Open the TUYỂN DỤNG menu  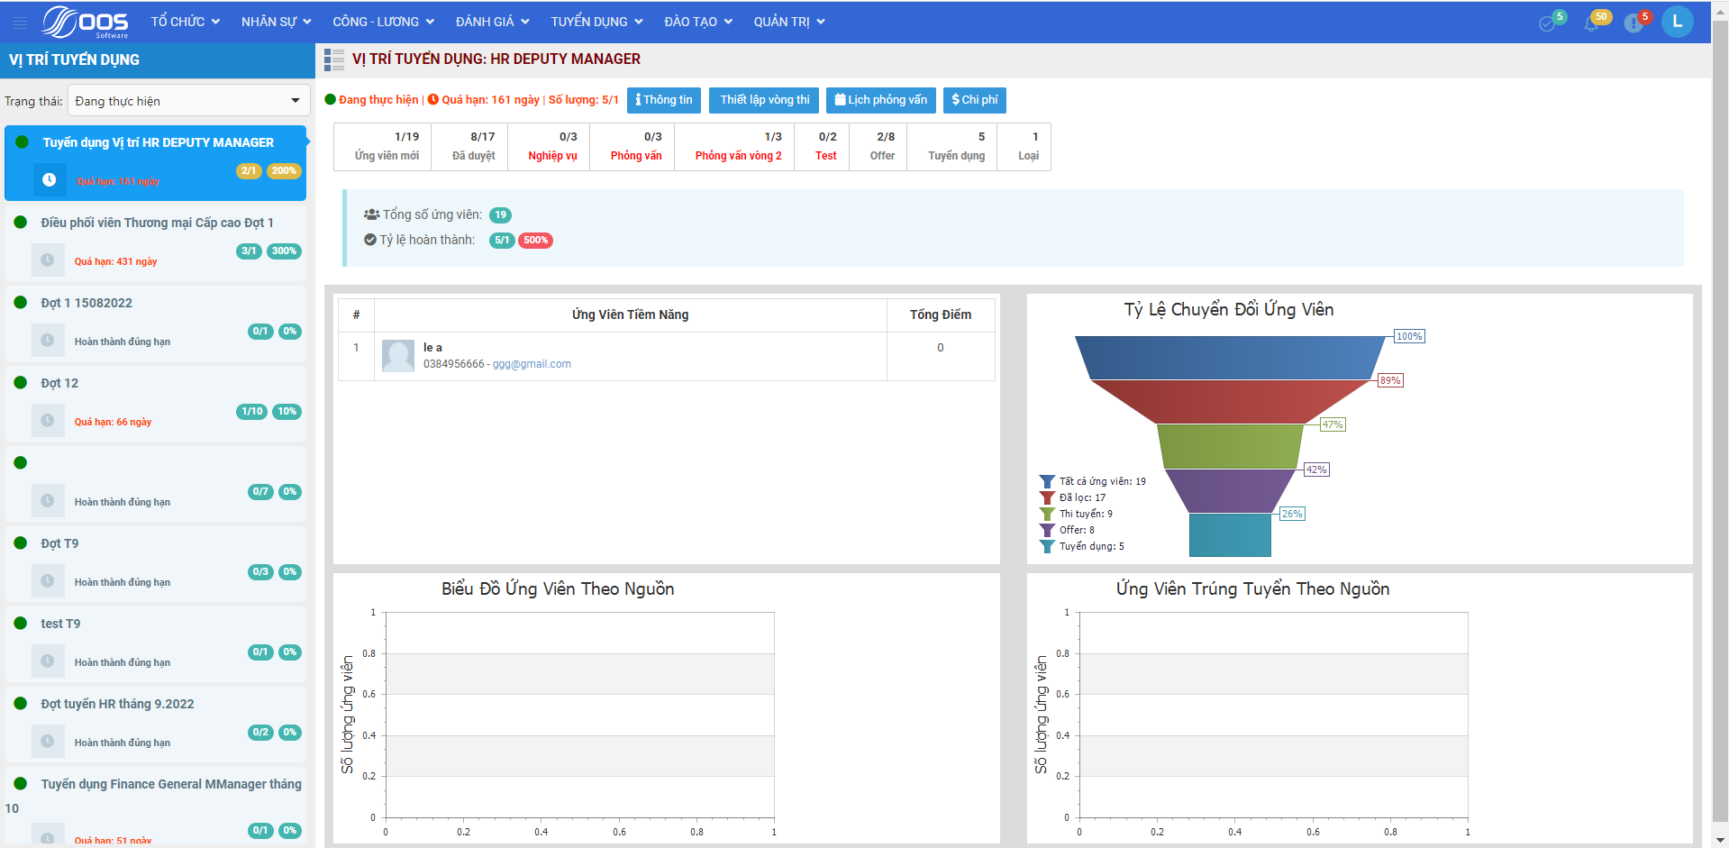click(596, 22)
